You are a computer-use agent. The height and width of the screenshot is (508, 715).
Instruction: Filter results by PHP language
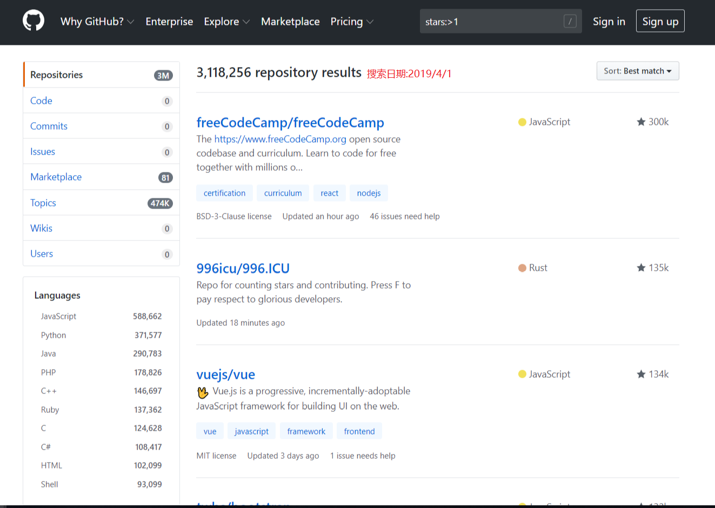tap(102, 372)
